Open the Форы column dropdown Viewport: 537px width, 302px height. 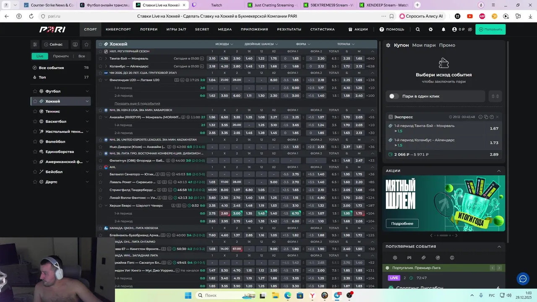pos(303,44)
